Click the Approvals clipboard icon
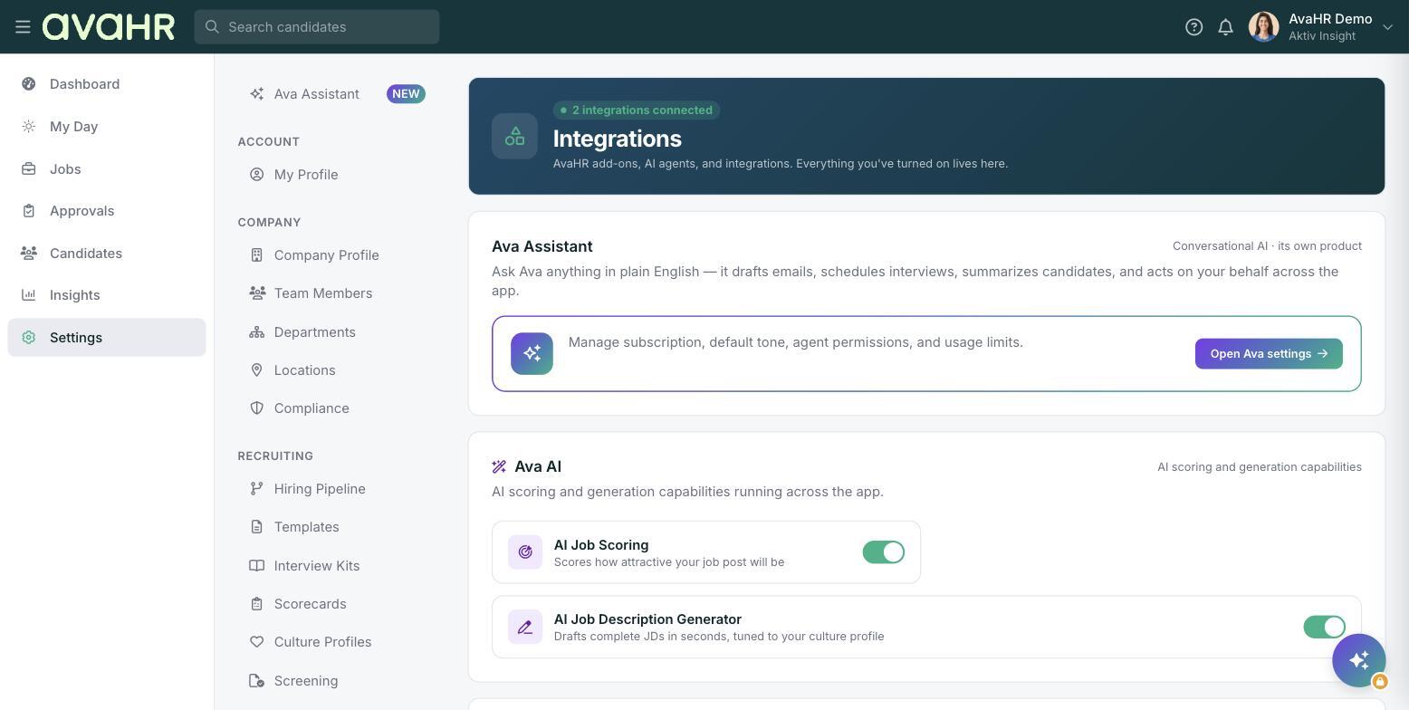This screenshot has width=1409, height=710. point(29,211)
